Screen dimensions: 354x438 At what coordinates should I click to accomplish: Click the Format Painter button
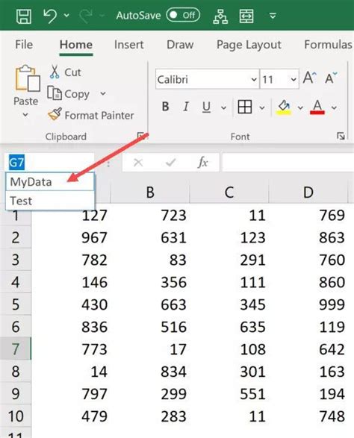click(91, 115)
